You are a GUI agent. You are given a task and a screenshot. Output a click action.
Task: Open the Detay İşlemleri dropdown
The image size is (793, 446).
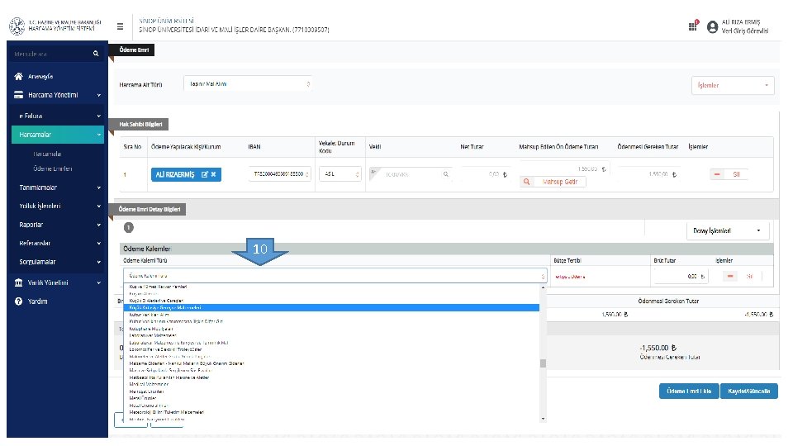point(728,230)
